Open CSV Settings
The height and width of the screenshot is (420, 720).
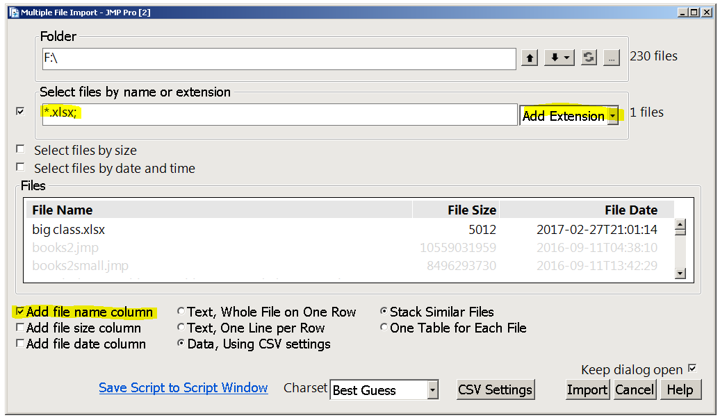[x=496, y=389]
